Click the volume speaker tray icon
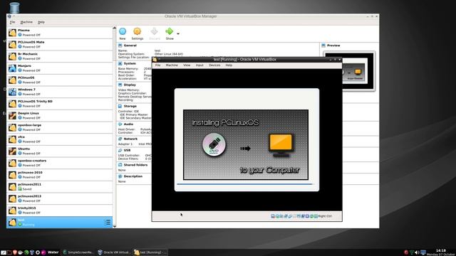This screenshot has height=256, width=456. point(418,252)
